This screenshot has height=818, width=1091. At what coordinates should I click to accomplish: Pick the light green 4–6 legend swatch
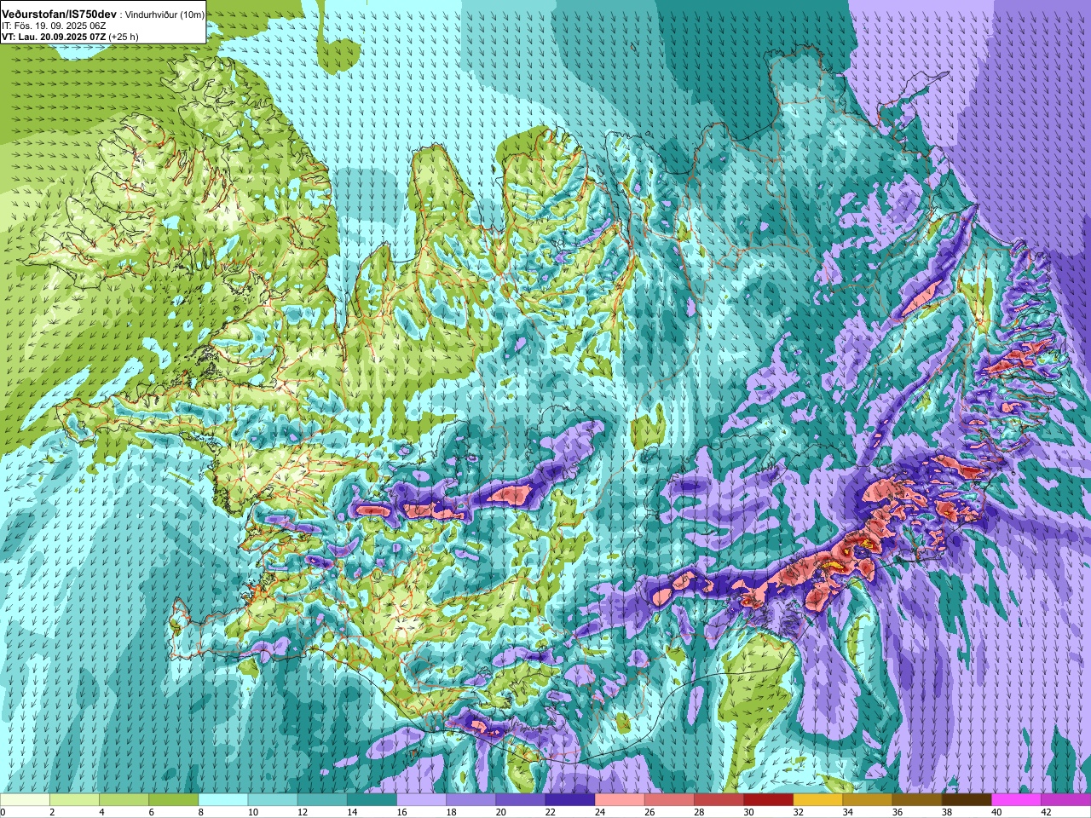click(x=124, y=800)
